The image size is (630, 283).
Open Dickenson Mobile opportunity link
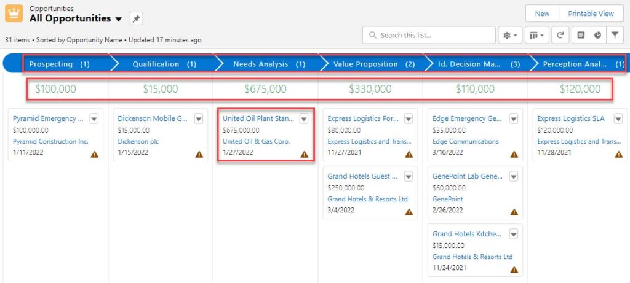(153, 118)
